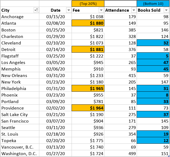Select Topeka's blue books sold cell
This screenshot has width=170, height=157.
pos(153,140)
